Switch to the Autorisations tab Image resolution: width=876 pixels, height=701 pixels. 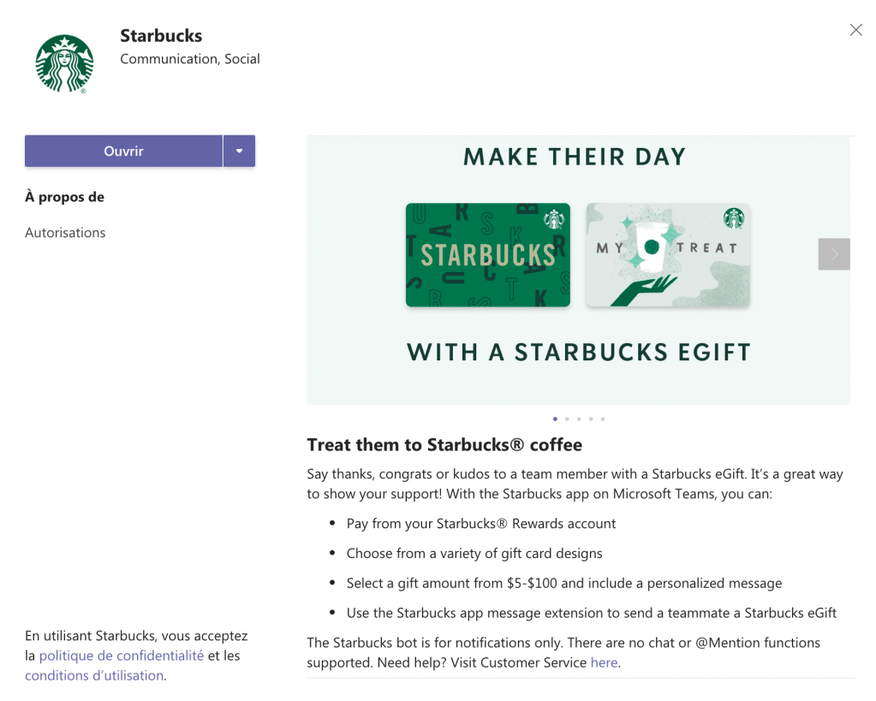pyautogui.click(x=65, y=233)
